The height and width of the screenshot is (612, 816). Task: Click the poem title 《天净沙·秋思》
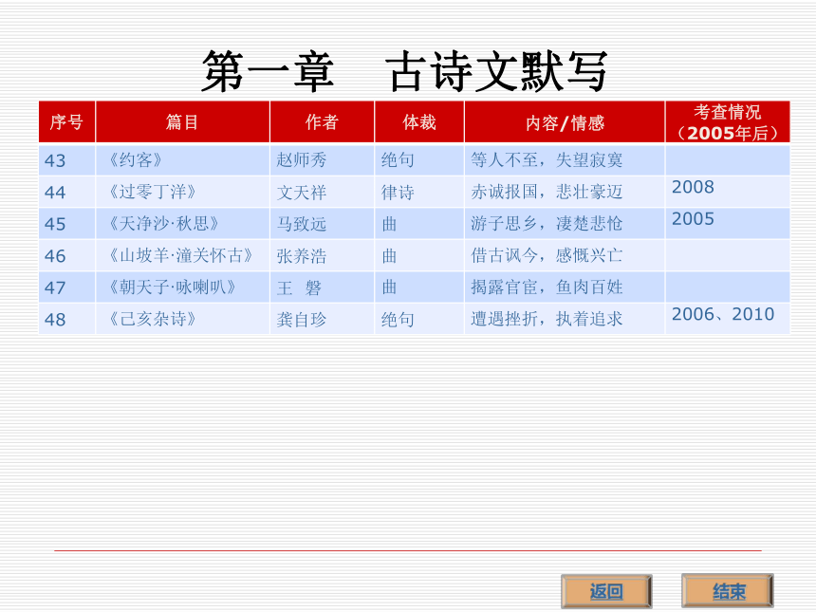163,223
